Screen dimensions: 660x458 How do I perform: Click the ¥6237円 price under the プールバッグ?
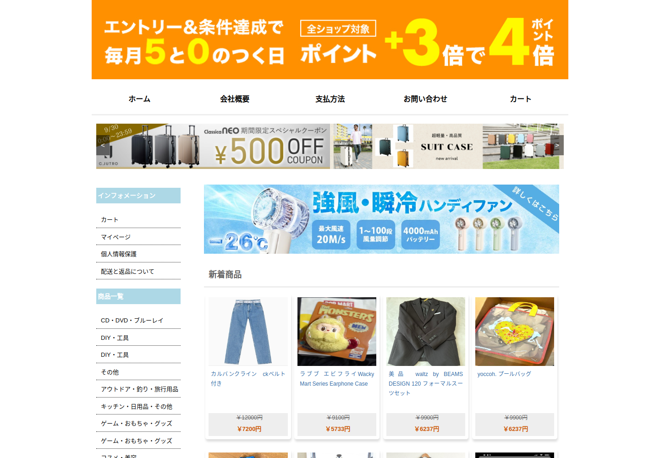[x=516, y=429]
